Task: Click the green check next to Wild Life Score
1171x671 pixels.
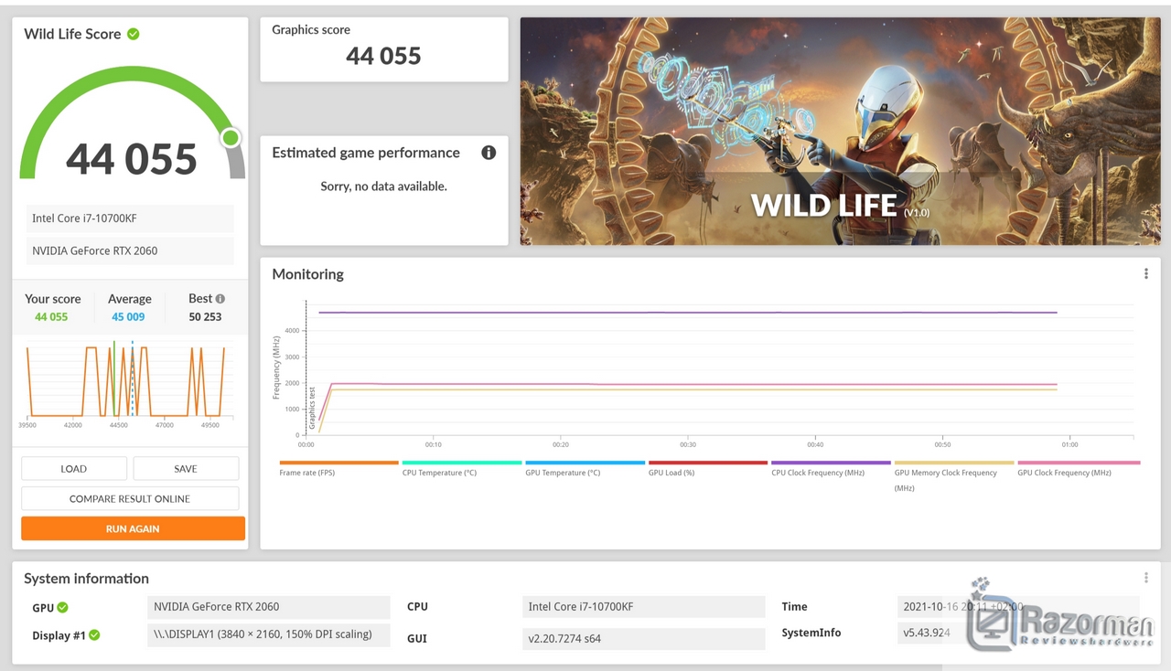Action: [134, 34]
